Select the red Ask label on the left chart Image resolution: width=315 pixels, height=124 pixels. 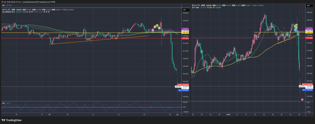[179, 84]
